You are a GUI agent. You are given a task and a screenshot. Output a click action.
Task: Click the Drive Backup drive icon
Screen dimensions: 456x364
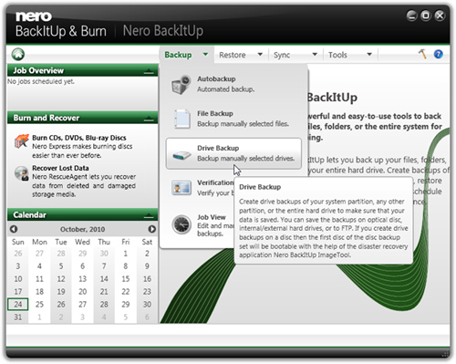click(181, 155)
